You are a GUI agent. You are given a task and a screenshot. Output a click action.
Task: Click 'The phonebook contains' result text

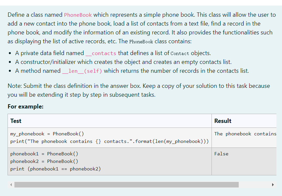tap(246, 133)
